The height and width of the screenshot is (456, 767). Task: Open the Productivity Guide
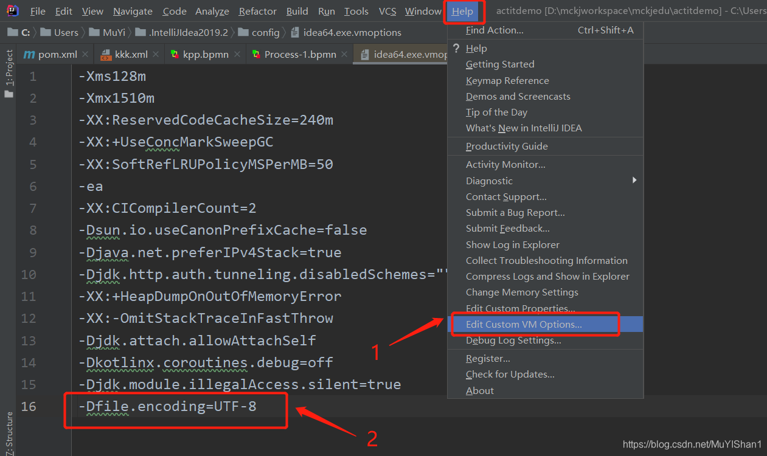(x=545, y=146)
